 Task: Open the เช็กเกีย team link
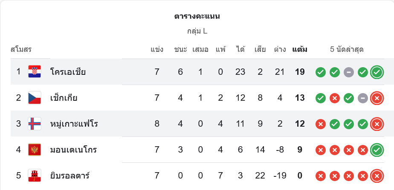pos(64,98)
